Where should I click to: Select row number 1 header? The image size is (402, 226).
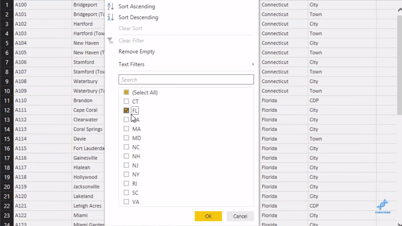point(7,5)
